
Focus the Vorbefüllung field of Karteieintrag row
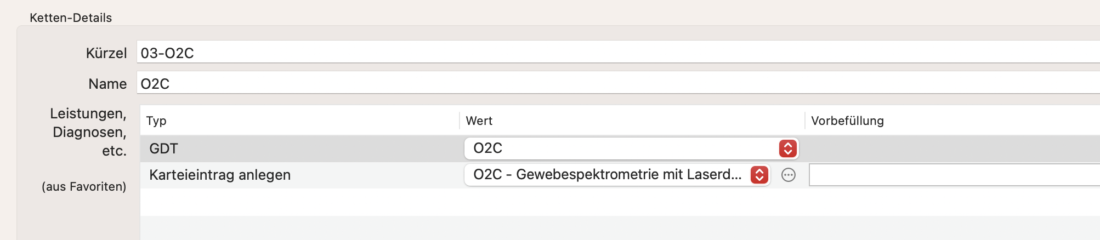pyautogui.click(x=954, y=175)
